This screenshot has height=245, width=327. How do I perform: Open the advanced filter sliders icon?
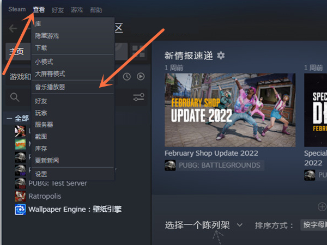tap(139, 97)
